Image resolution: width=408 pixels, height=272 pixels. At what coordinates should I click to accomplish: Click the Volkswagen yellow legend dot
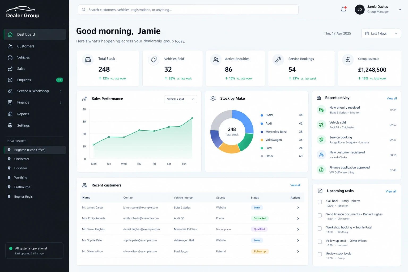click(x=262, y=140)
